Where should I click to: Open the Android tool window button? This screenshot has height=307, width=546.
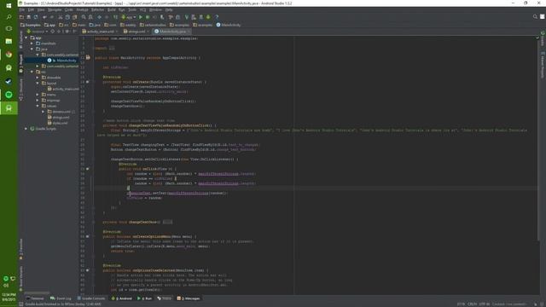[x=122, y=298]
